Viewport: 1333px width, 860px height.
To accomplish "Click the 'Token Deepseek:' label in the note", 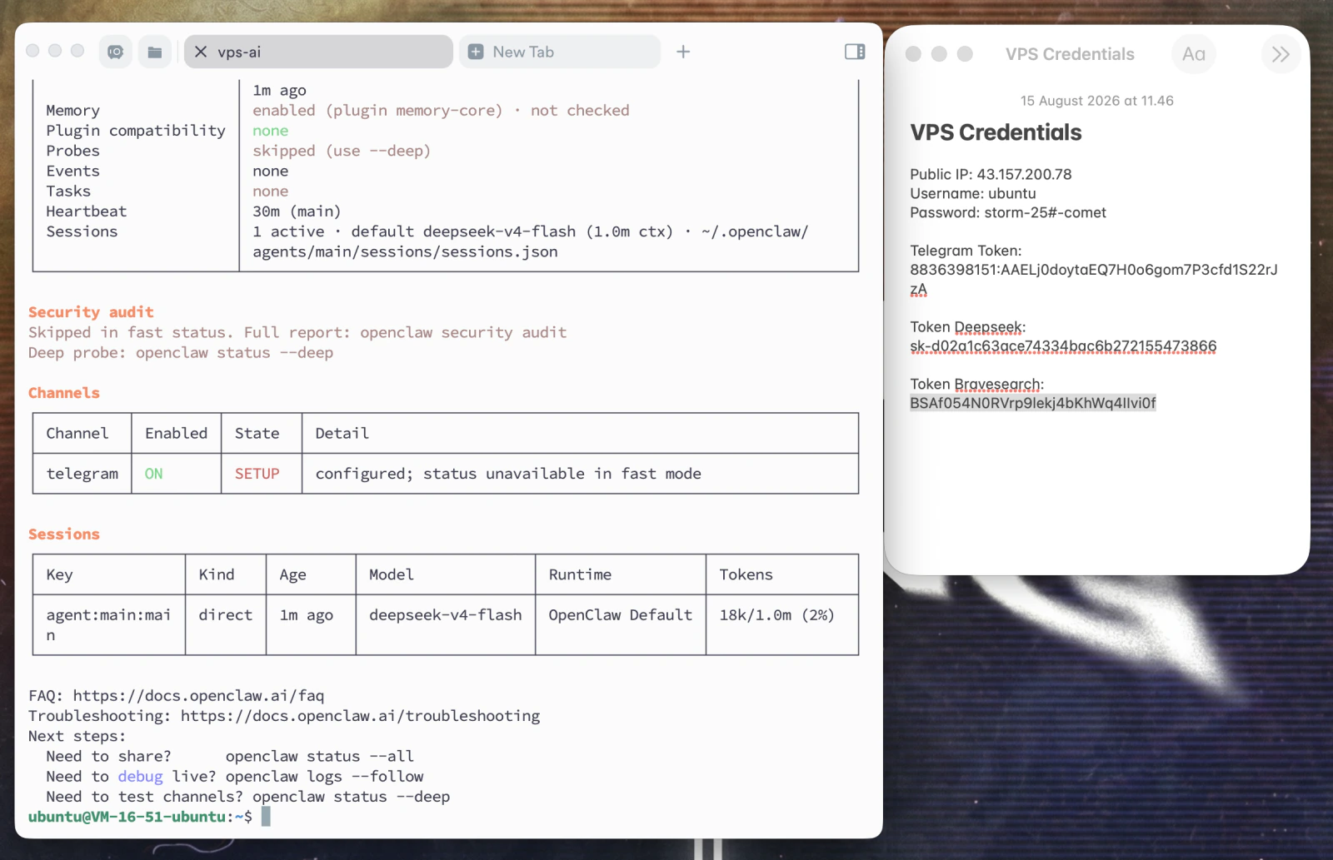I will pos(968,327).
